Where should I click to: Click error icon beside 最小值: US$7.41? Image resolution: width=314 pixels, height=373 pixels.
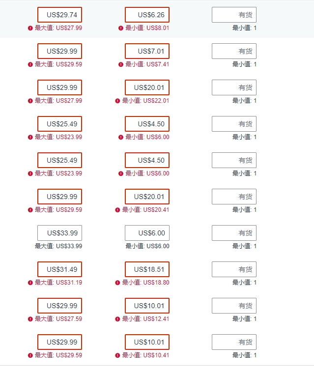tap(121, 64)
